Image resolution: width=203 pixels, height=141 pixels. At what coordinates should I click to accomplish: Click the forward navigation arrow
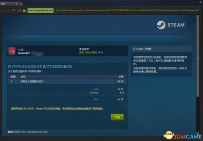[x=8, y=10]
